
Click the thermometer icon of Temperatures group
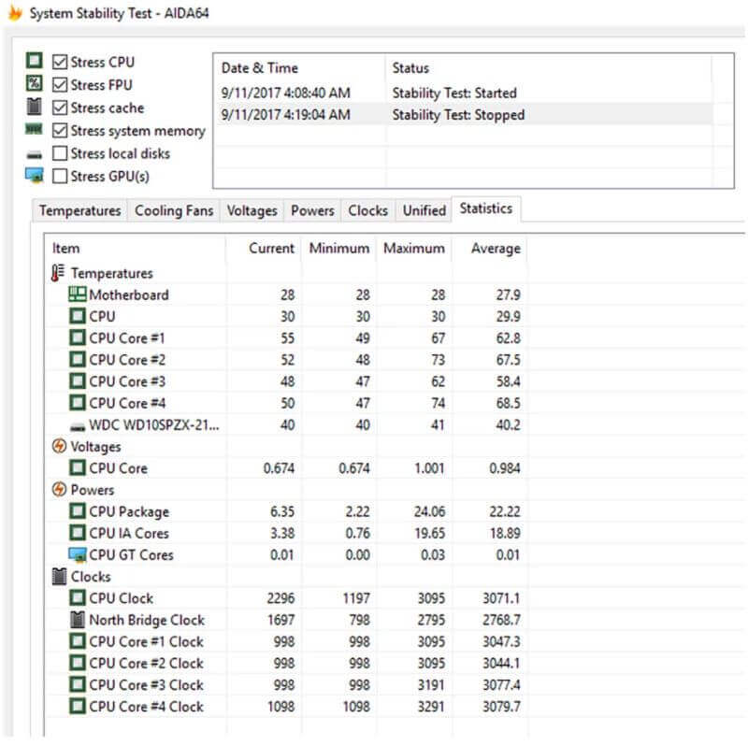pyautogui.click(x=58, y=273)
